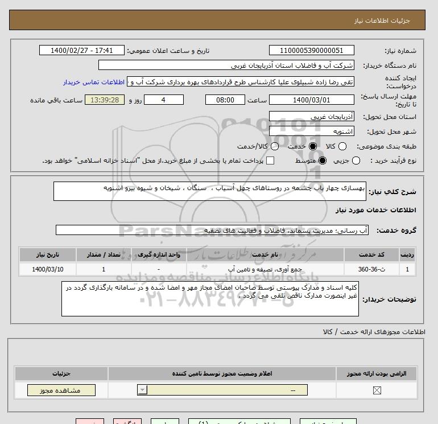The image size is (438, 424).
Task: Click the remaining time field 13:39:28
Action: (x=105, y=100)
